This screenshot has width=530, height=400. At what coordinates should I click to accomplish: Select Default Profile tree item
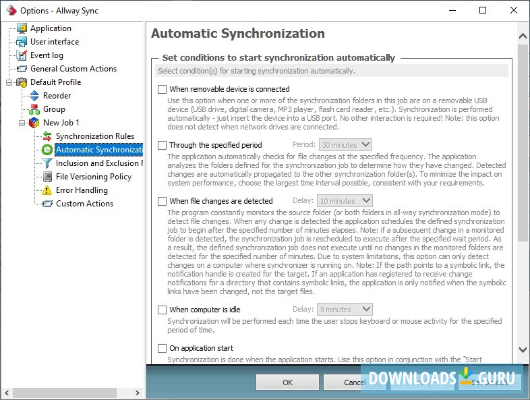pos(56,82)
